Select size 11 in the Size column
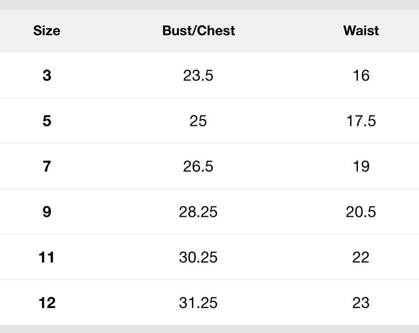The width and height of the screenshot is (419, 333). pos(47,257)
